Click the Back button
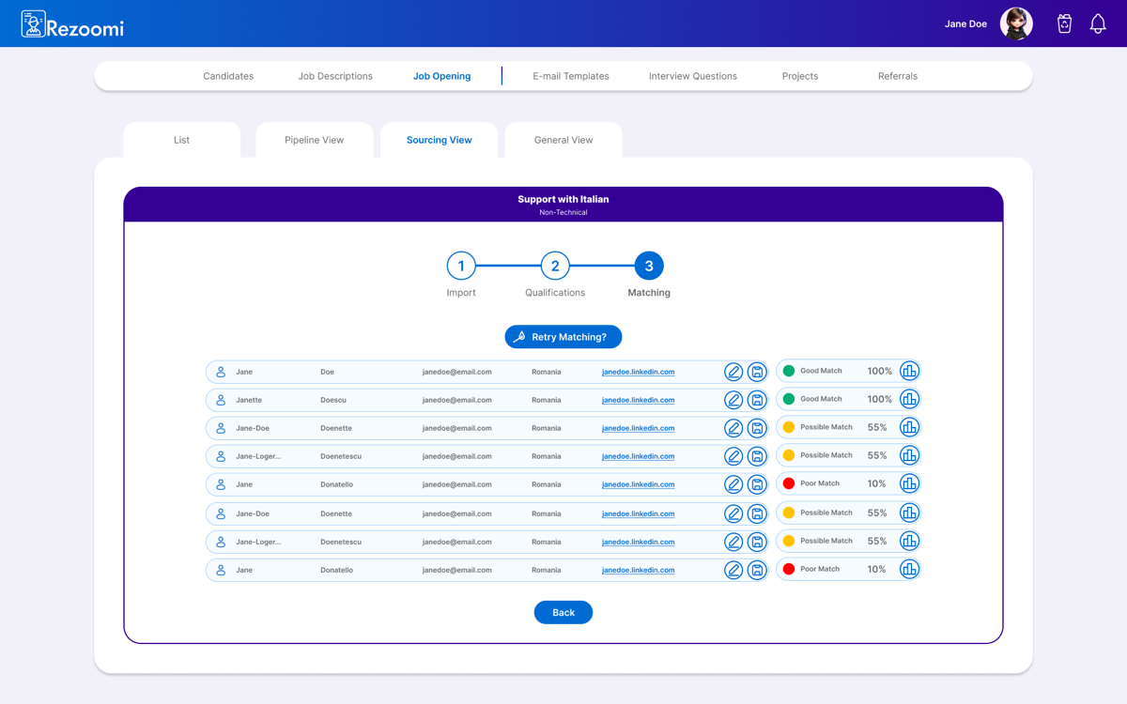This screenshot has width=1127, height=704. 563,612
